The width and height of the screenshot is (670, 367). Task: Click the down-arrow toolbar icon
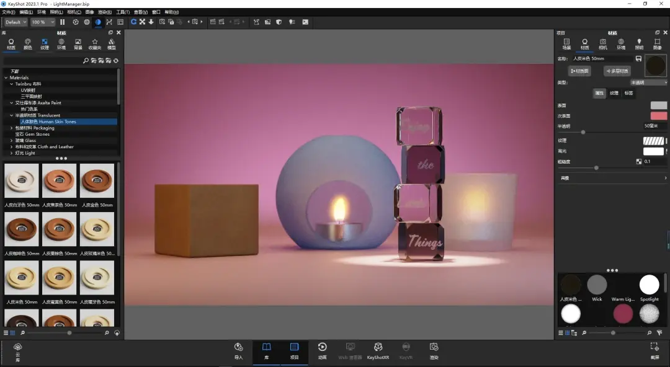pos(151,22)
